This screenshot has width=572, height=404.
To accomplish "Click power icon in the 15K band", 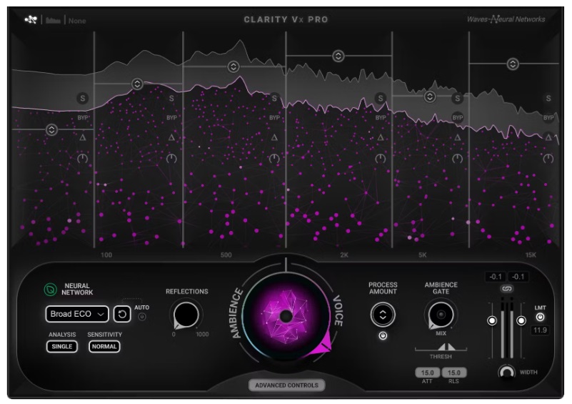I will pyautogui.click(x=548, y=159).
